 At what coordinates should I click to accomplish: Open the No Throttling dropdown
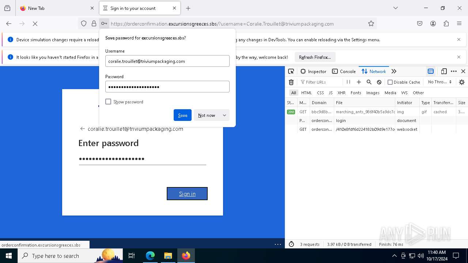pos(440,82)
